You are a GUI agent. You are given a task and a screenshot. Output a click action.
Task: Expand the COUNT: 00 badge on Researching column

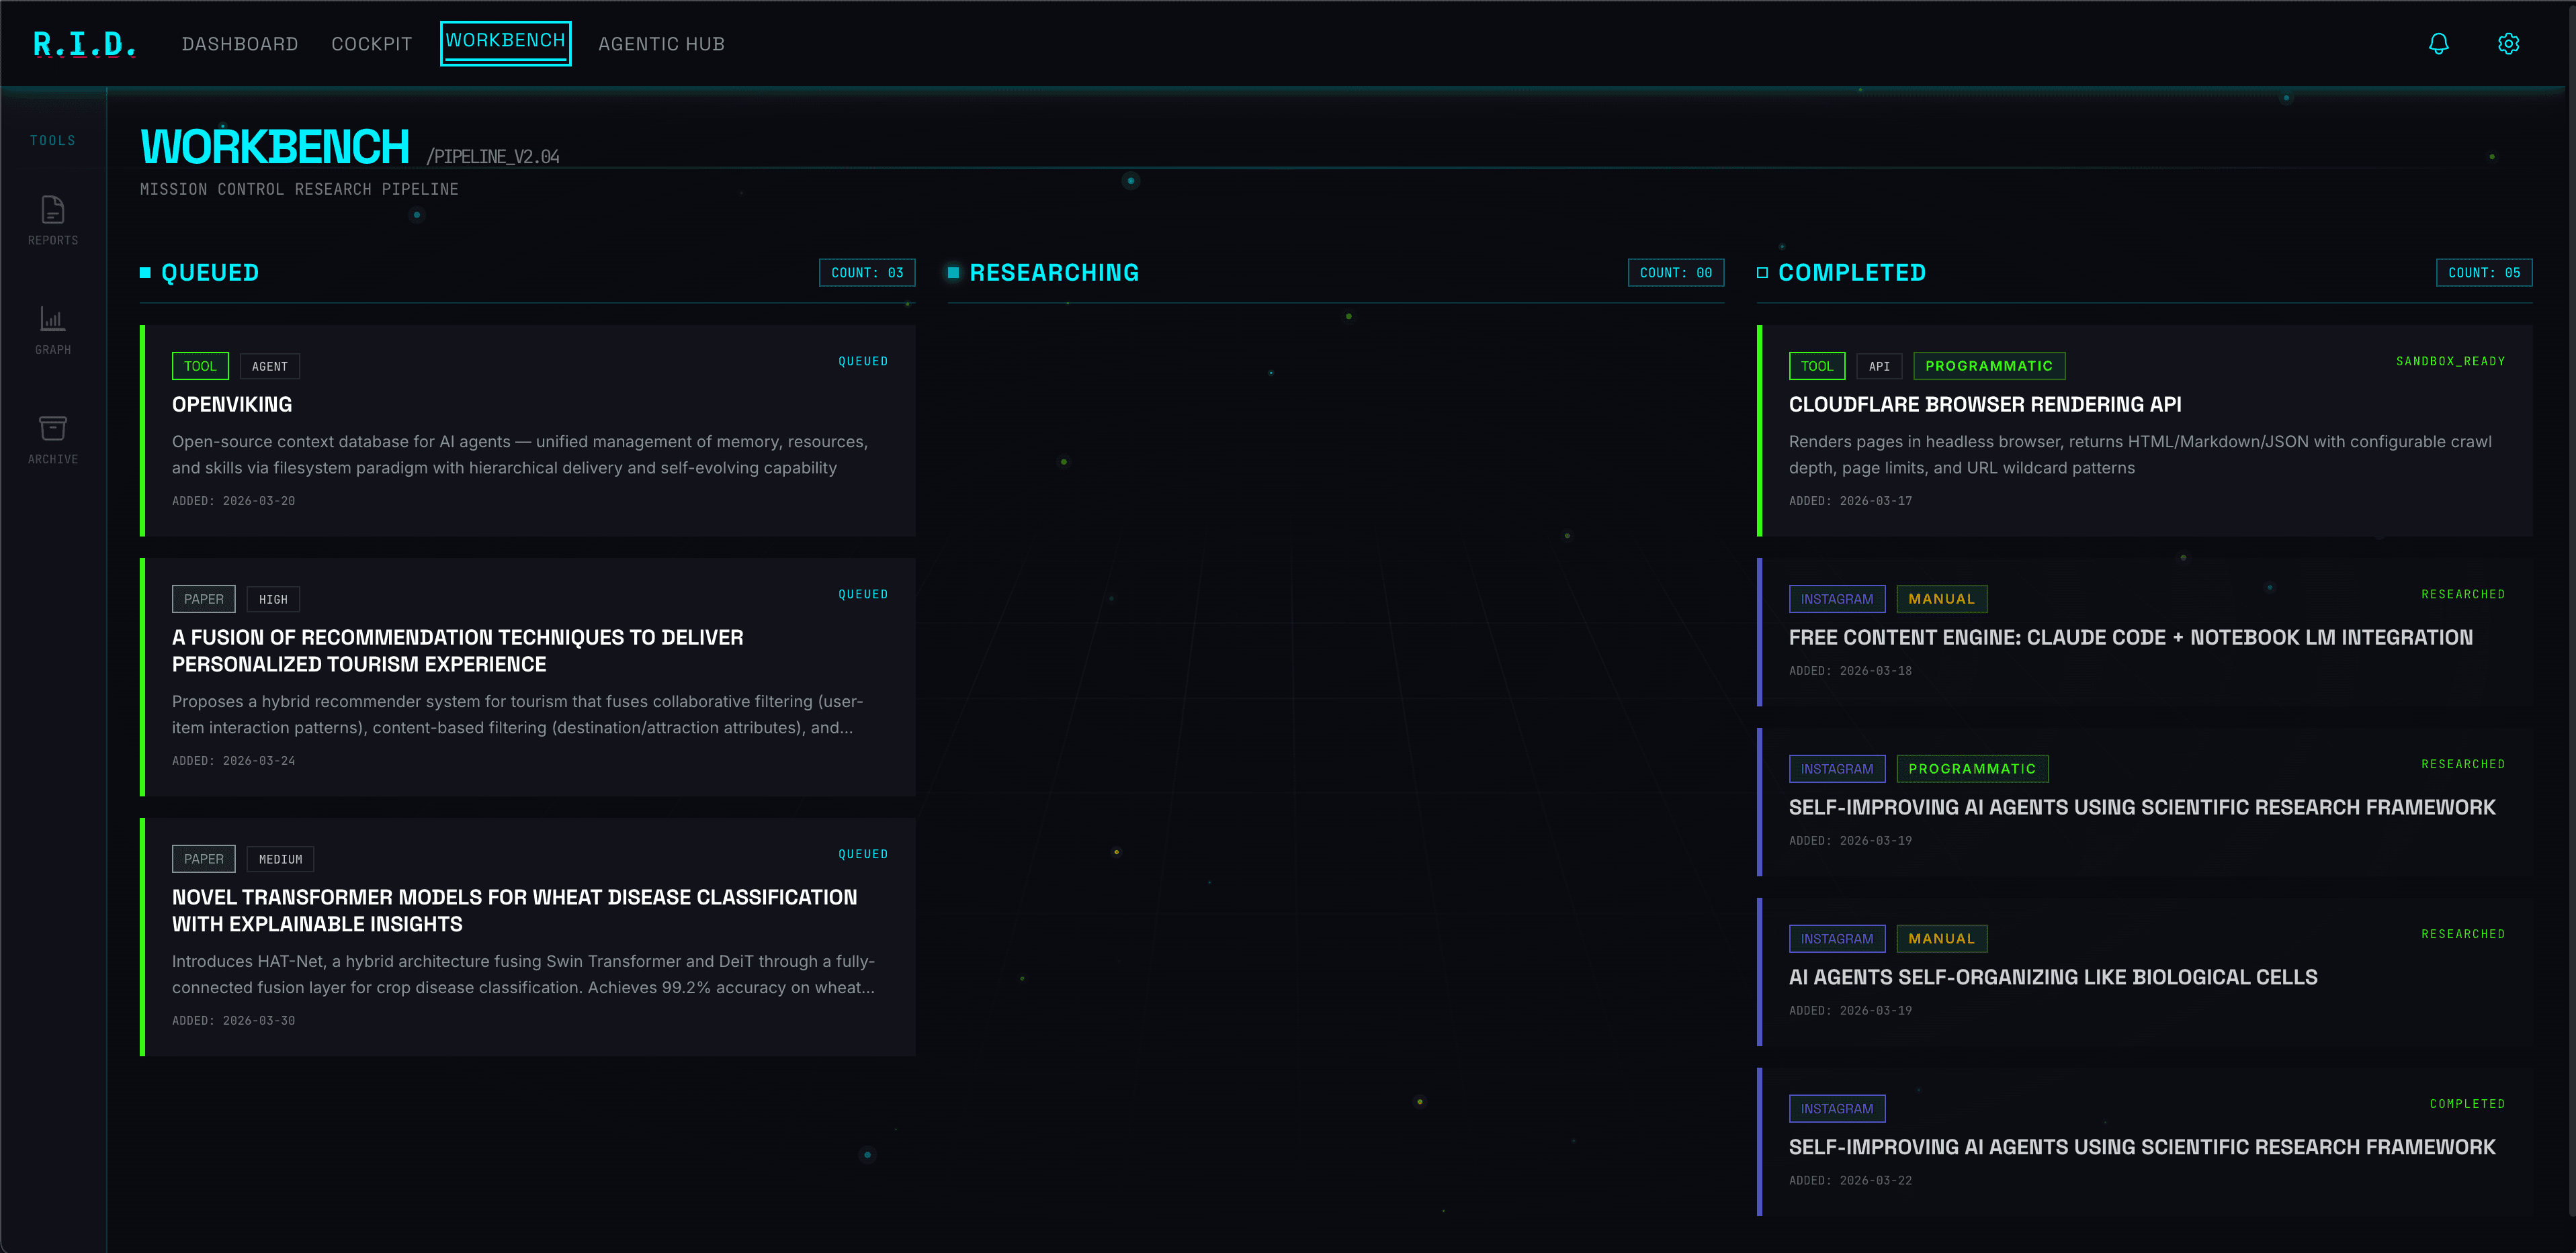click(x=1676, y=272)
